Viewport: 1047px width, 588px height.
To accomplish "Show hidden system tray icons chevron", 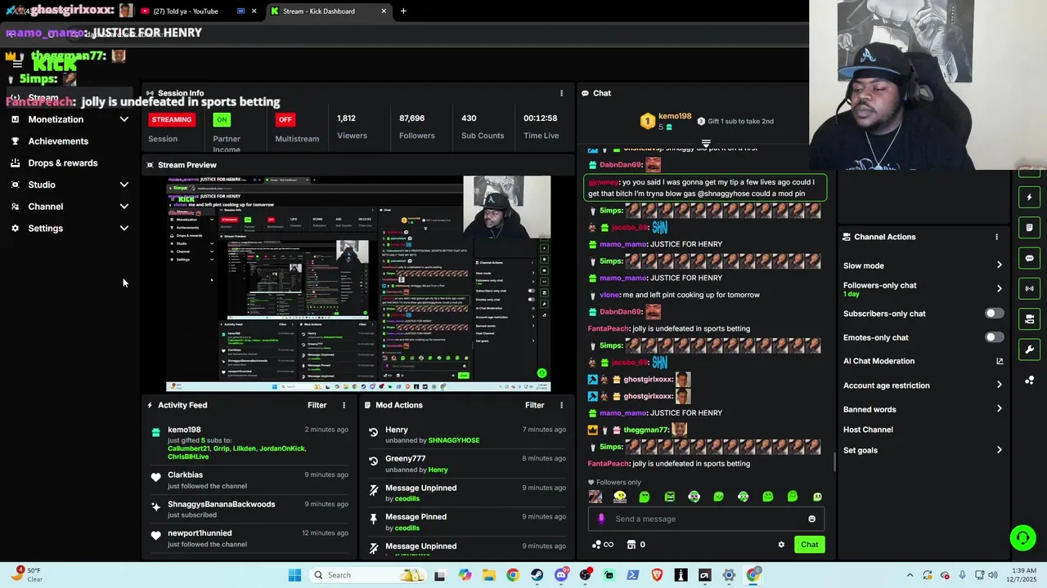I will click(910, 575).
